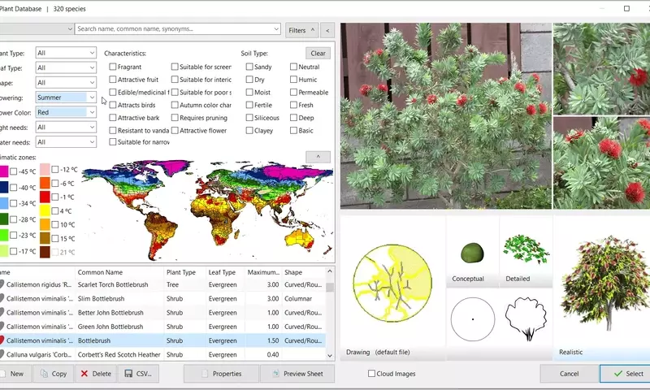Select the Scarlet Torch Bottlebrush row

pyautogui.click(x=162, y=284)
